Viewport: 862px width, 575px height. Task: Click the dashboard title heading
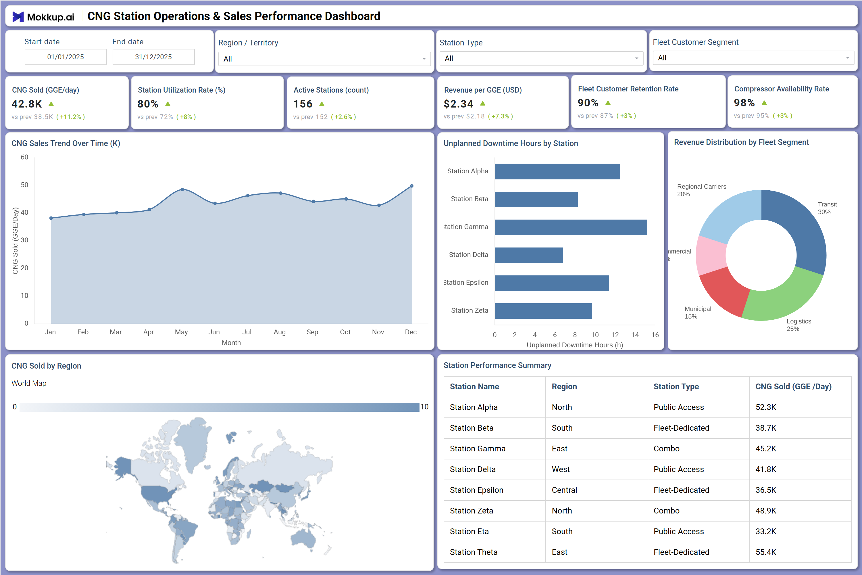(x=234, y=16)
